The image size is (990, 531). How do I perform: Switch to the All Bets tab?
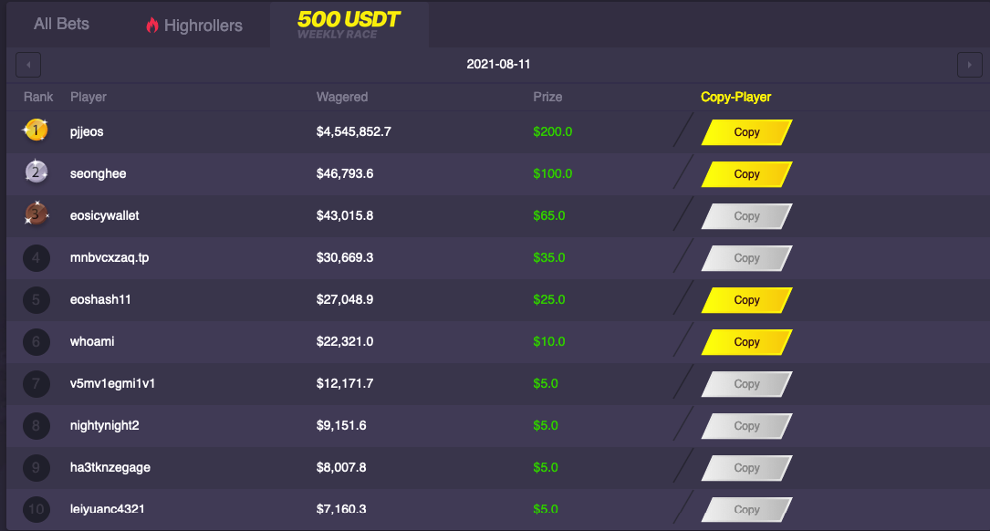click(61, 24)
